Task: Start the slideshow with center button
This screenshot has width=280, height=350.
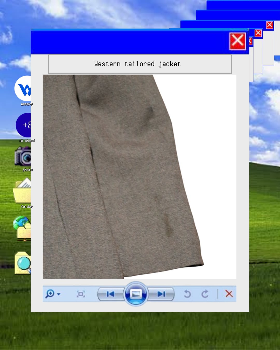Action: tap(136, 294)
